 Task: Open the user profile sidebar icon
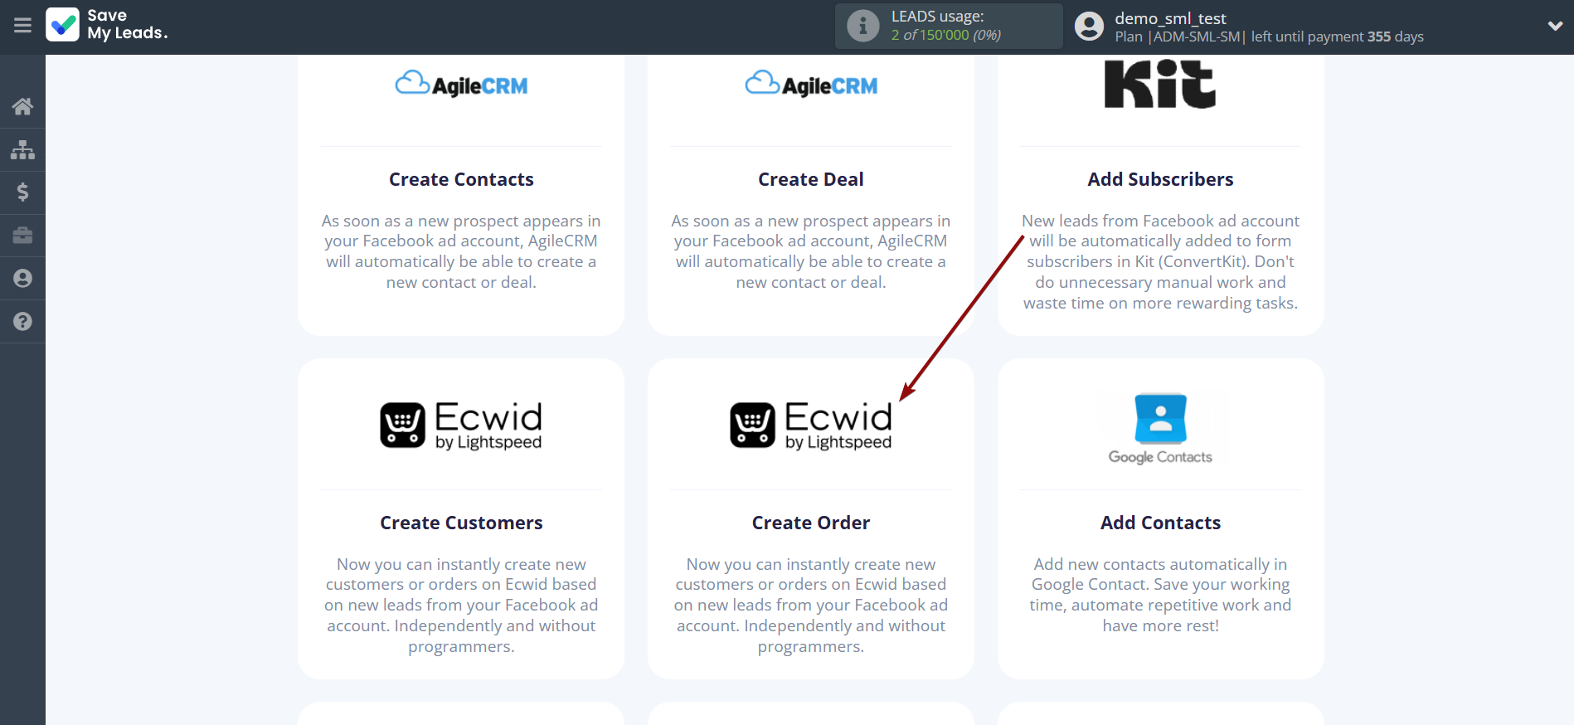22,279
